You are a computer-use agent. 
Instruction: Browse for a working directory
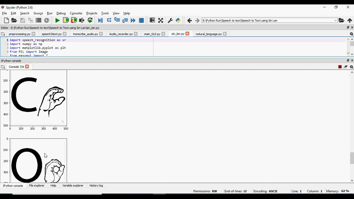(341, 20)
